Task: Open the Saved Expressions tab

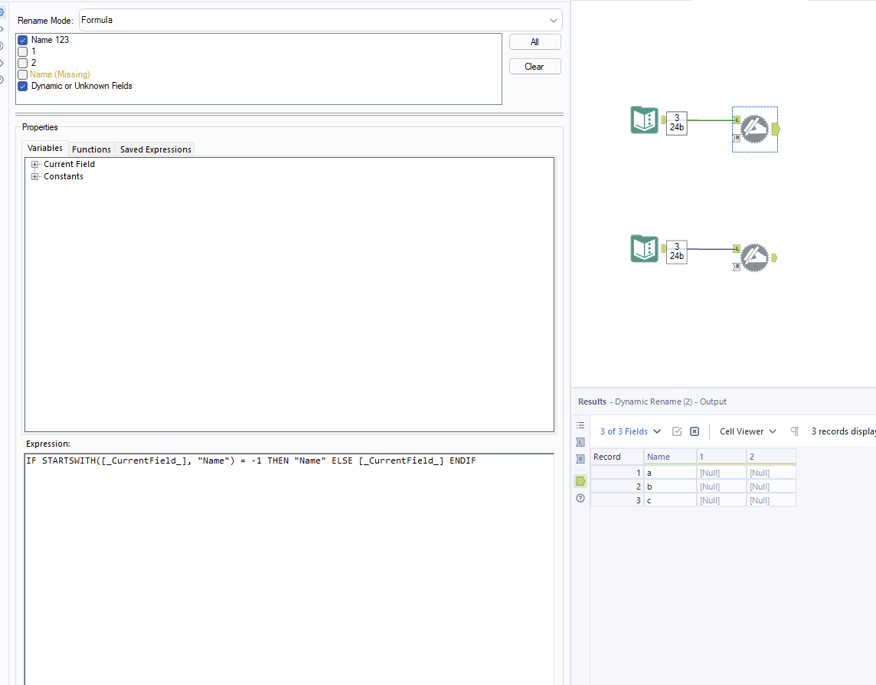Action: click(155, 149)
